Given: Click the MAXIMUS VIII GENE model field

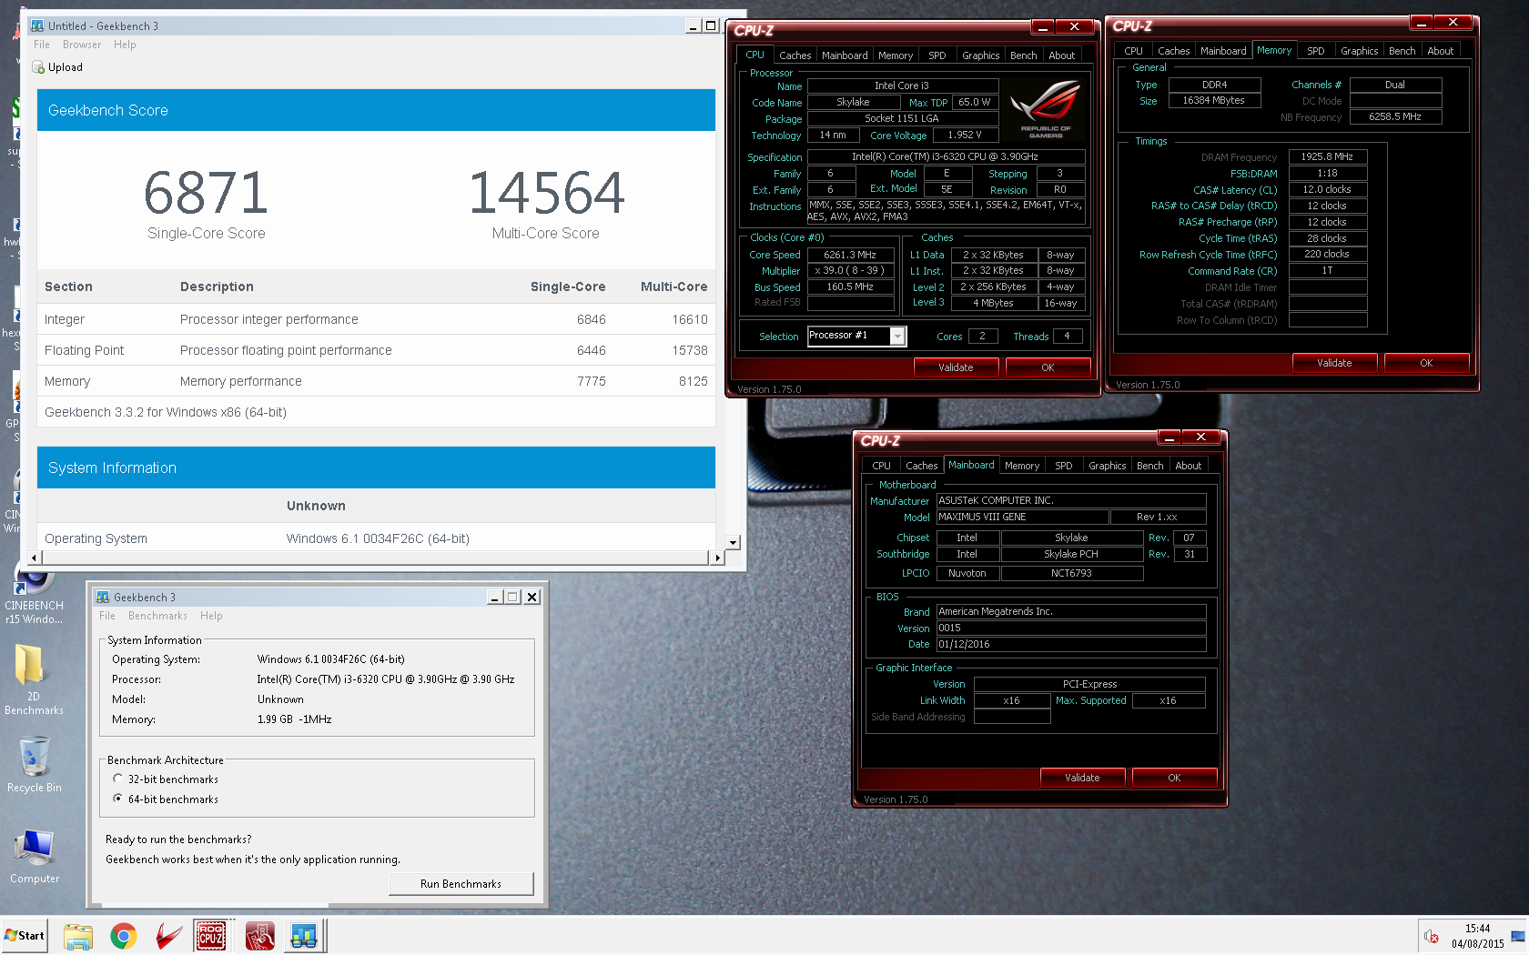Looking at the screenshot, I should (1023, 517).
